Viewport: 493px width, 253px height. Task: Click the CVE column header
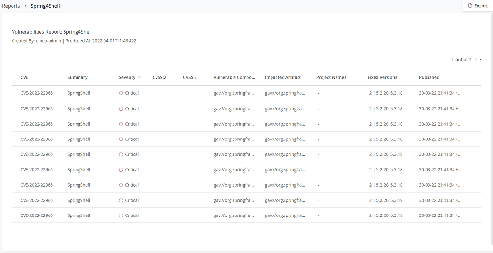(24, 77)
